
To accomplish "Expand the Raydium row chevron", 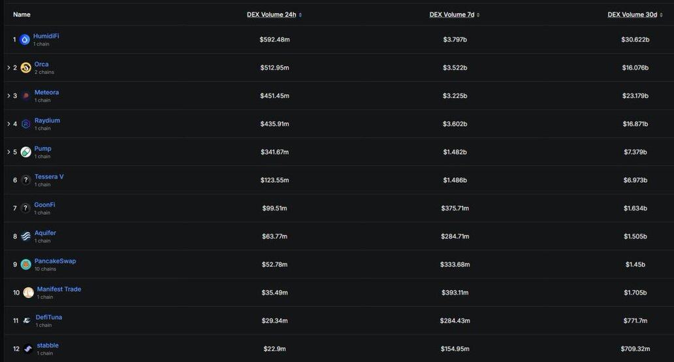I will click(8, 124).
